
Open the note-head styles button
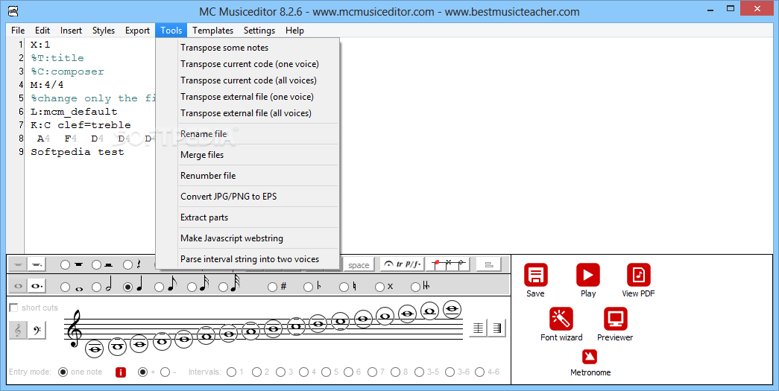[447, 264]
